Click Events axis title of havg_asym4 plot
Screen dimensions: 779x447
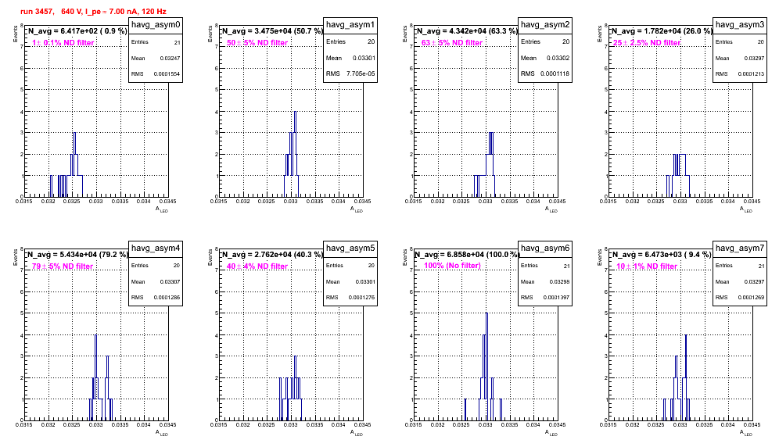pyautogui.click(x=15, y=257)
